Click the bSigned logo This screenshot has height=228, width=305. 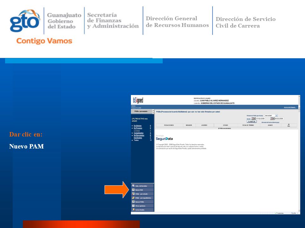pyautogui.click(x=138, y=100)
